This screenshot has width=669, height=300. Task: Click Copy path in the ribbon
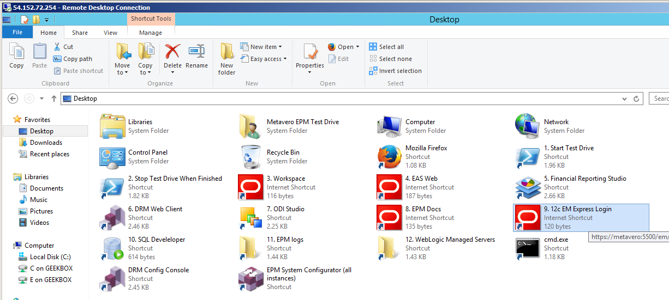[x=73, y=59]
